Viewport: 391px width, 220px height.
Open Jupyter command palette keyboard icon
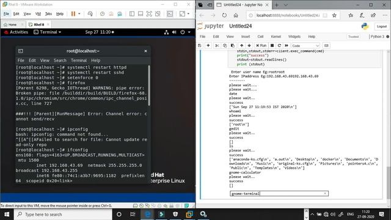pos(326,45)
